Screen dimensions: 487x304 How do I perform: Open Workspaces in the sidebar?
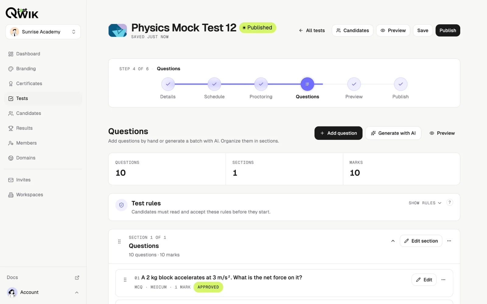43,195
